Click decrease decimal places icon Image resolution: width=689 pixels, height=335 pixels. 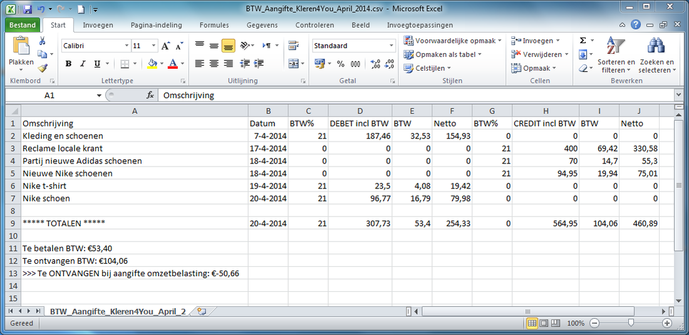(389, 64)
